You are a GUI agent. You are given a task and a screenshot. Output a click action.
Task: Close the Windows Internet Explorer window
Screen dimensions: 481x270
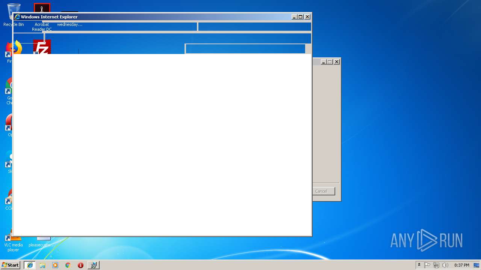coord(307,17)
